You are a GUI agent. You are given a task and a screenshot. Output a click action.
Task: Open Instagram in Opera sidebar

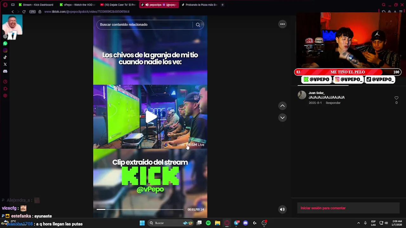5,50
